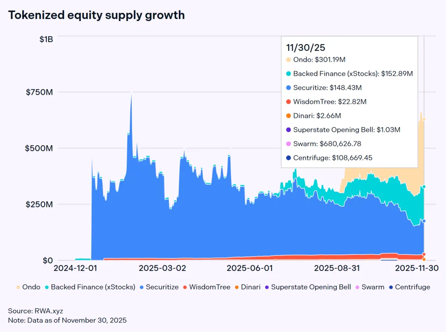Click the beige Ondo data point marker on chart
This screenshot has height=332, width=446.
click(424, 119)
